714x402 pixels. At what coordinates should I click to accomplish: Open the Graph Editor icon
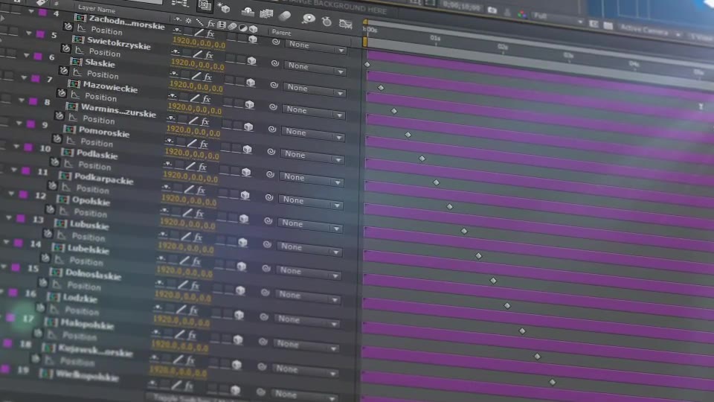click(x=346, y=24)
